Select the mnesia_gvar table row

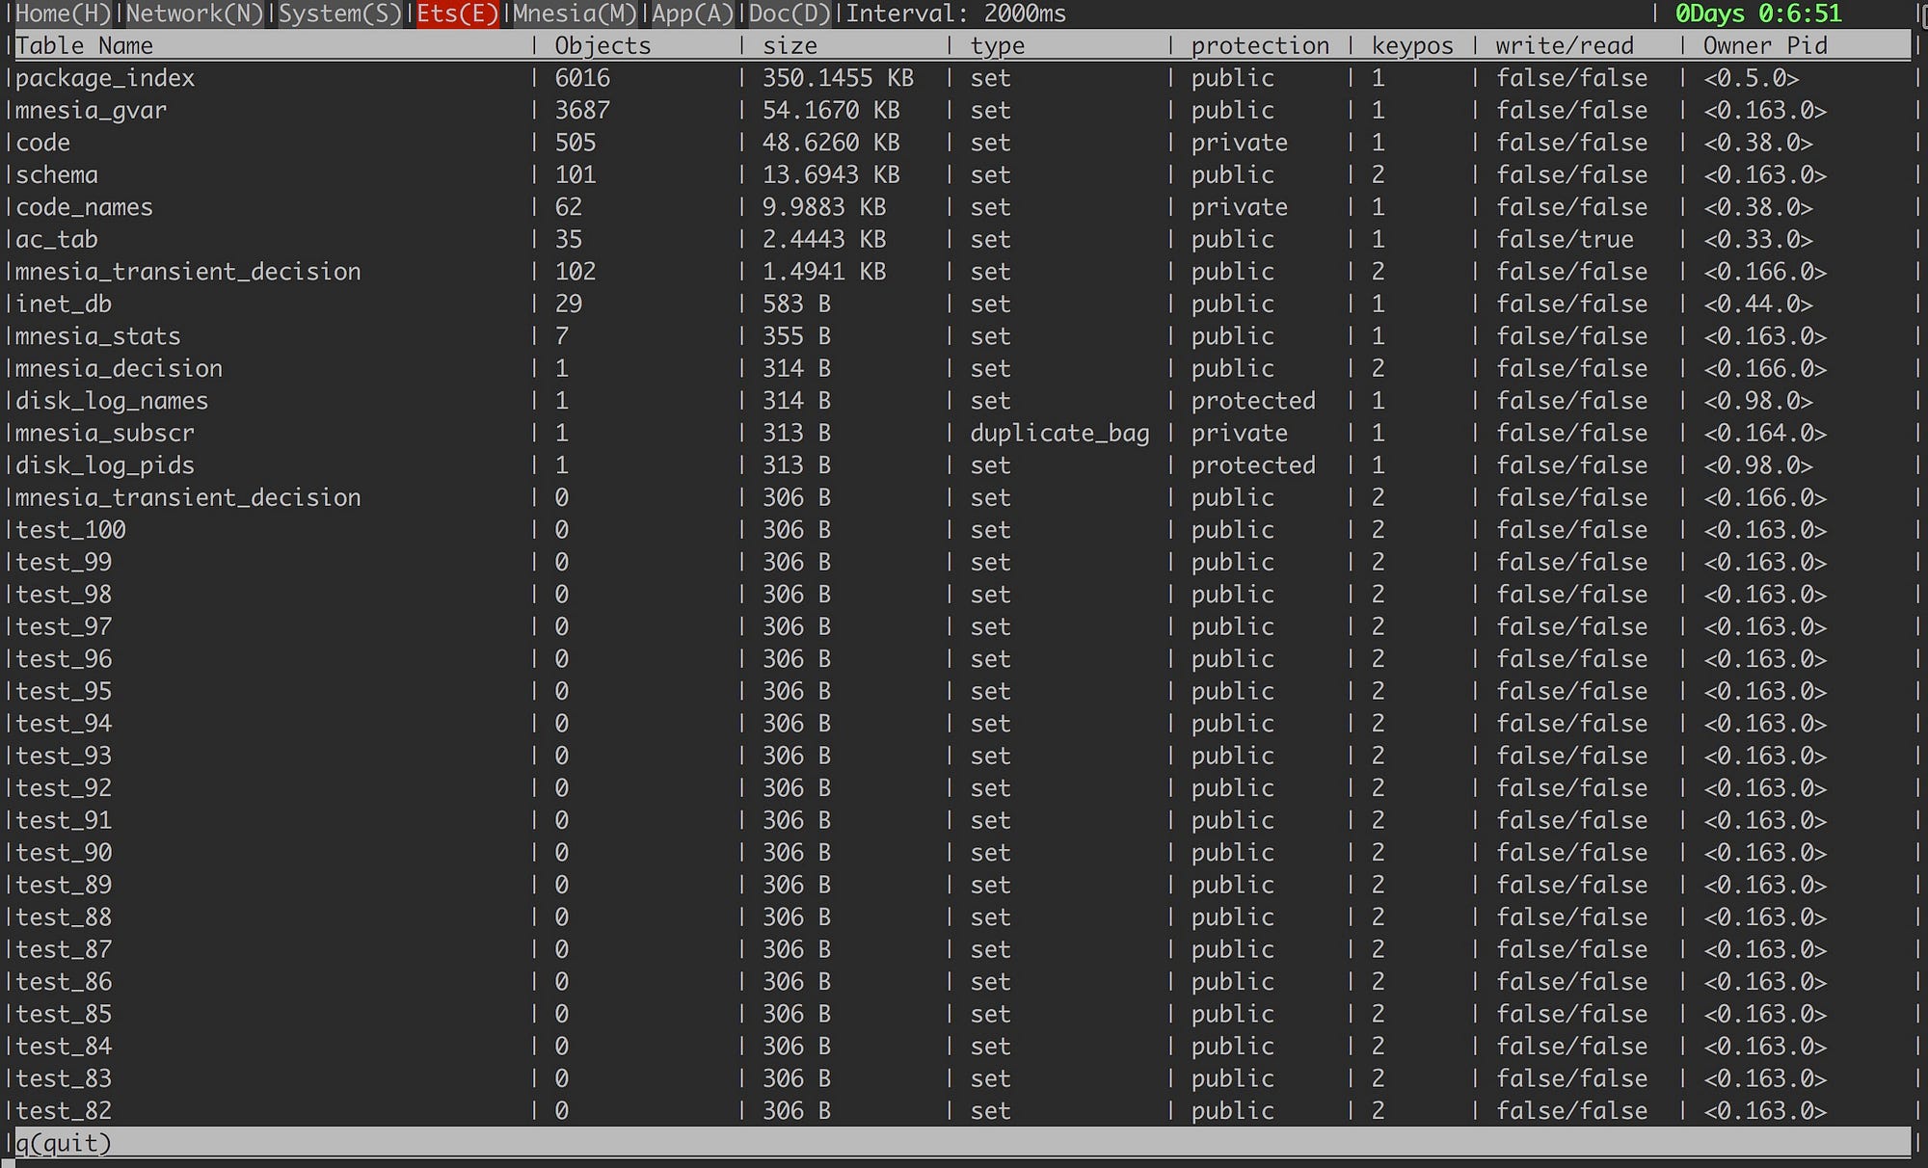92,111
